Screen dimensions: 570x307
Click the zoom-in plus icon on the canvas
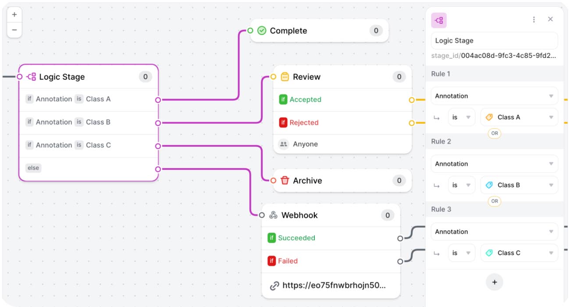pyautogui.click(x=14, y=14)
